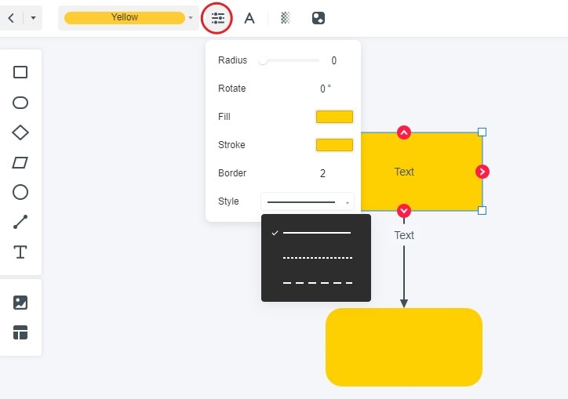Click the Text label inside yellow rectangle
The height and width of the screenshot is (399, 568).
coord(404,172)
